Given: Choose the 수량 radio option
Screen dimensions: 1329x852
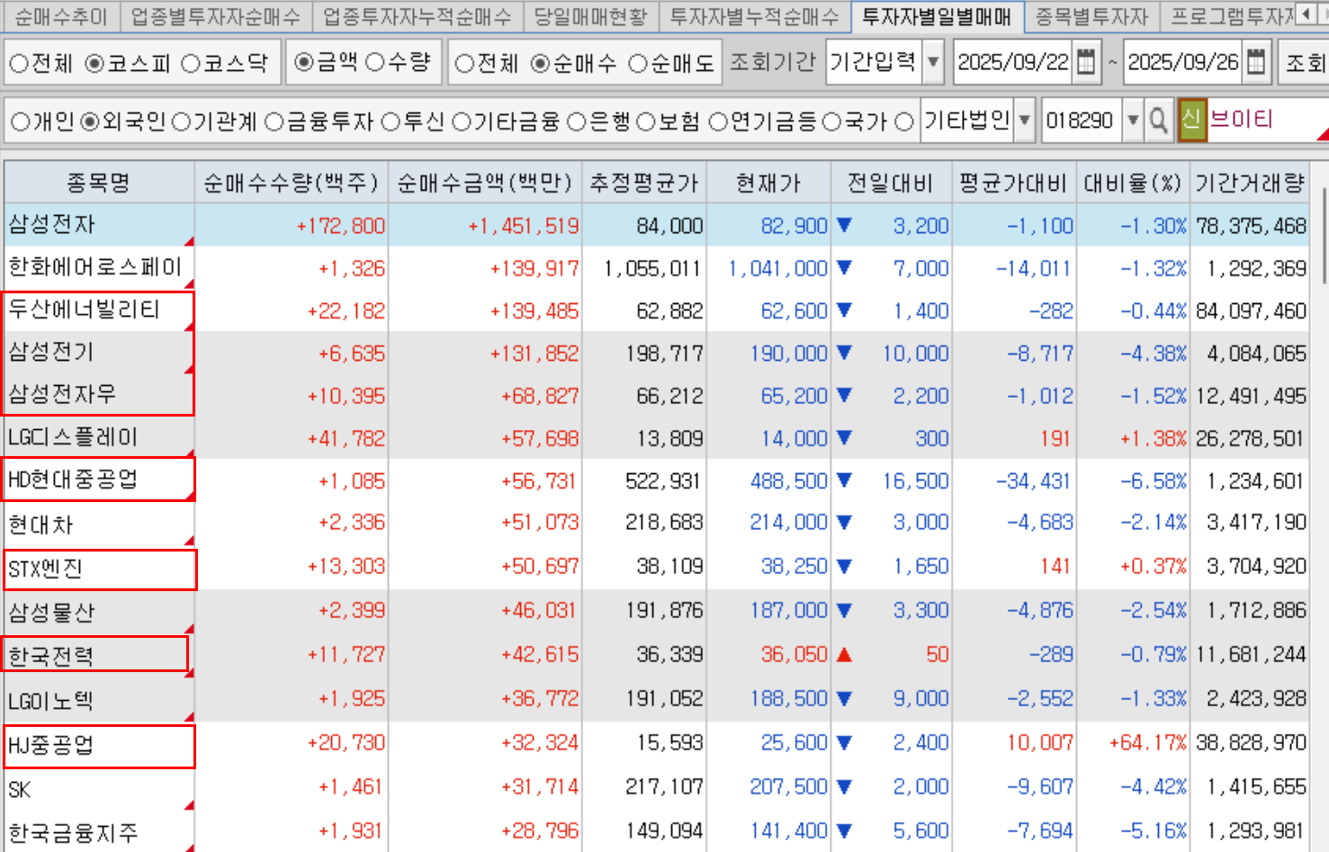Looking at the screenshot, I should (x=375, y=62).
